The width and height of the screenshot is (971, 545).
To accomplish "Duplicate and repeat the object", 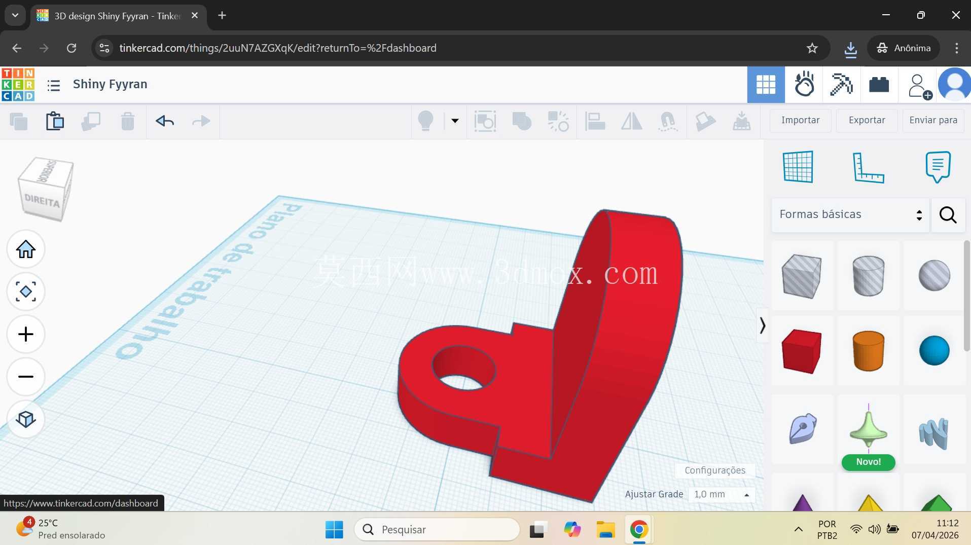I will pos(91,122).
